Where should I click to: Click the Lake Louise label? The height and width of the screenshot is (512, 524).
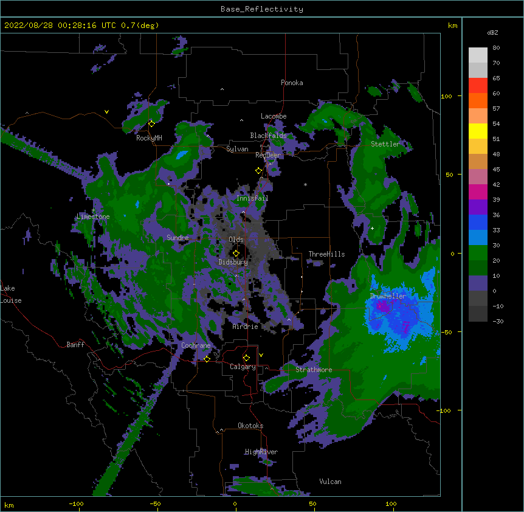click(x=11, y=294)
